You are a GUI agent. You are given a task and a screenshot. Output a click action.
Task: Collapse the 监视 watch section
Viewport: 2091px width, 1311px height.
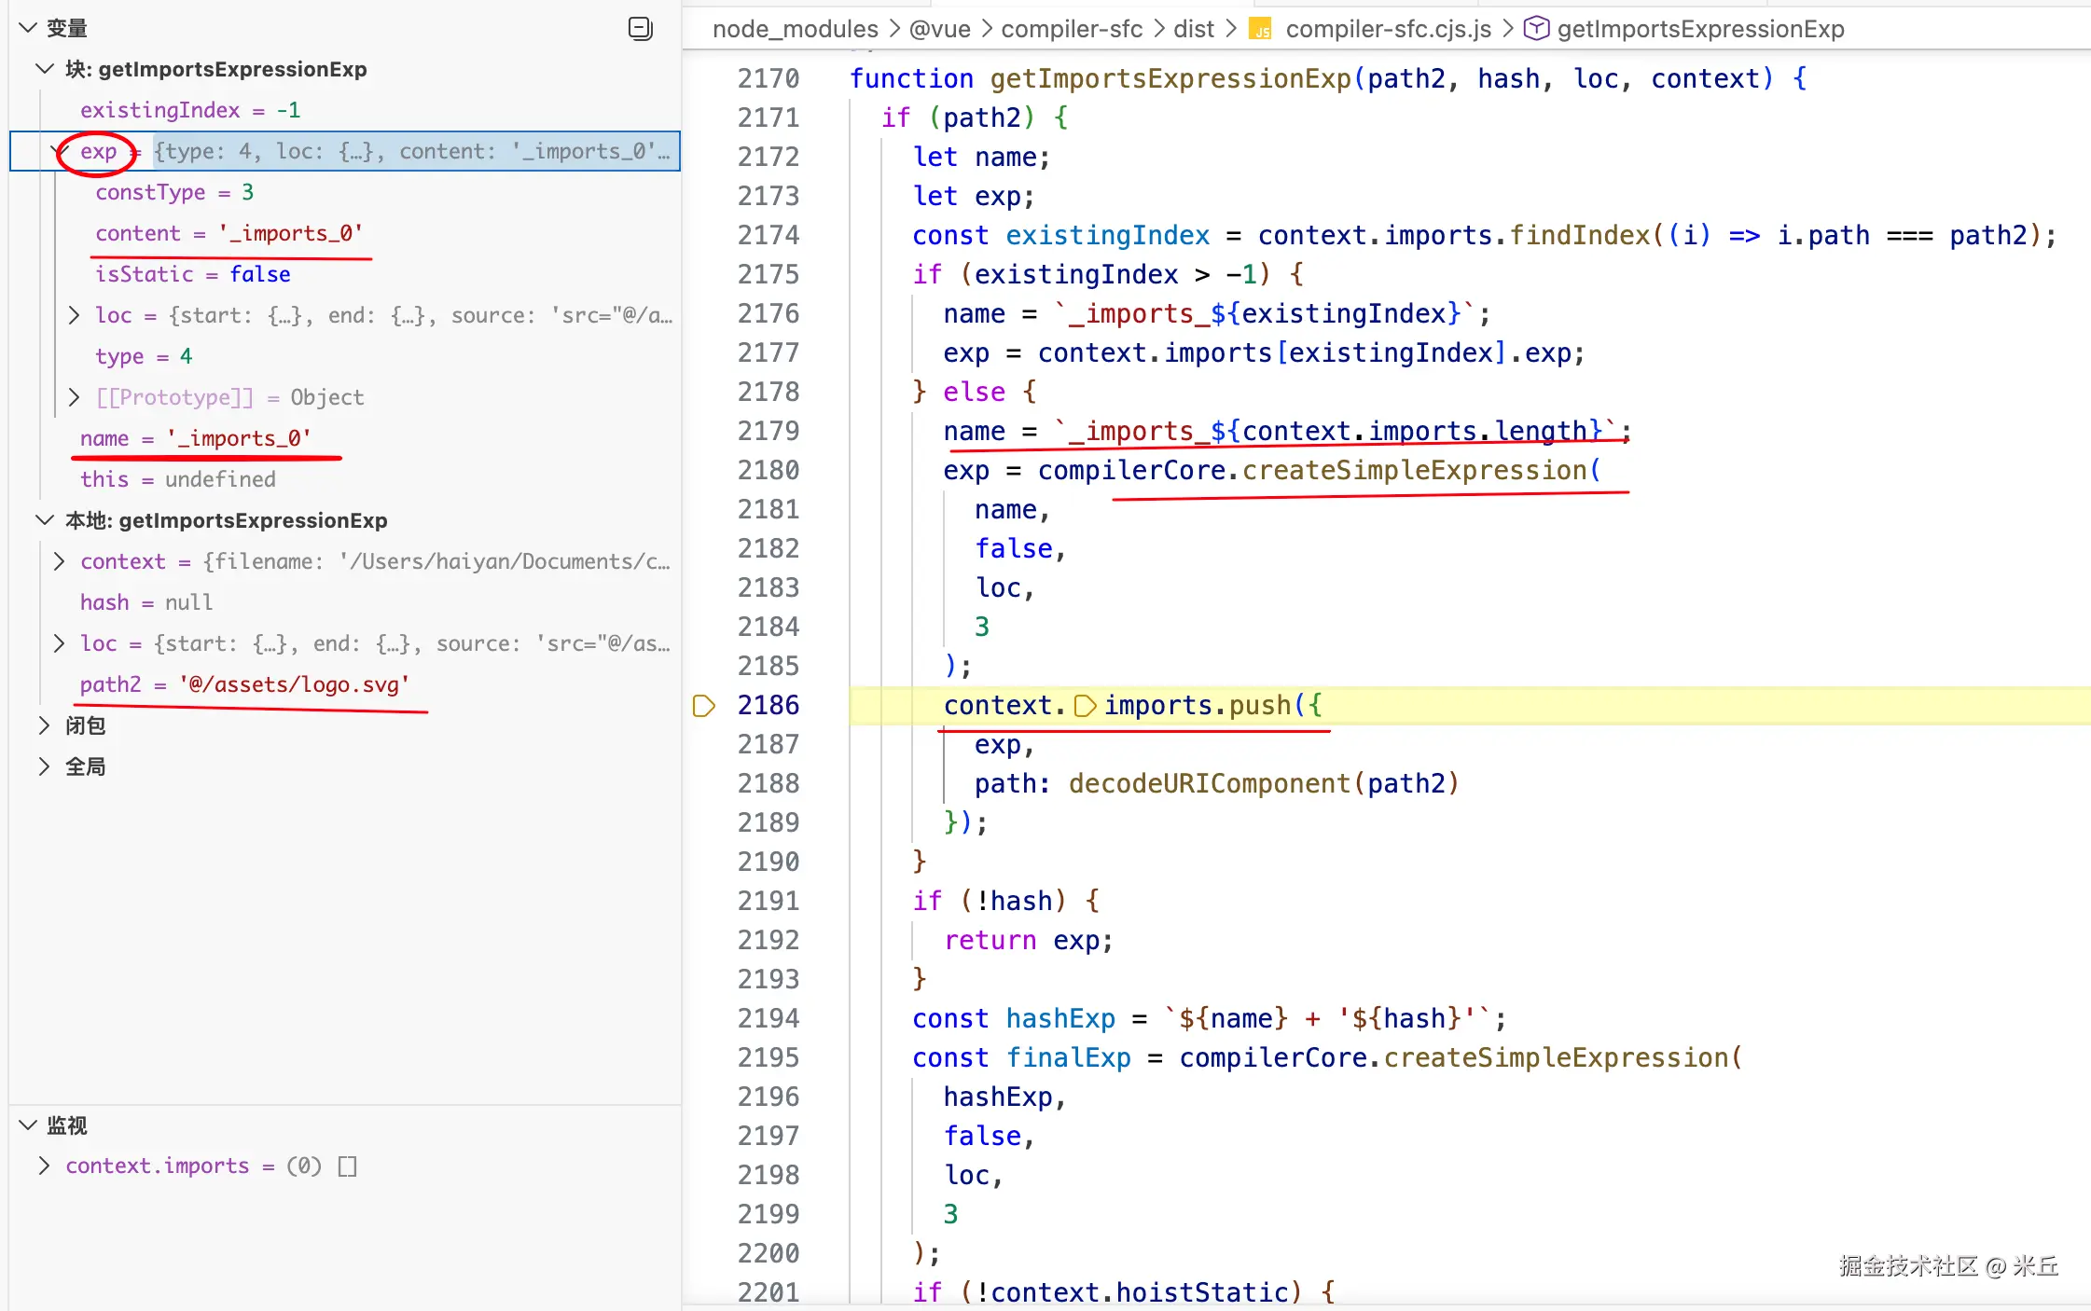28,1125
